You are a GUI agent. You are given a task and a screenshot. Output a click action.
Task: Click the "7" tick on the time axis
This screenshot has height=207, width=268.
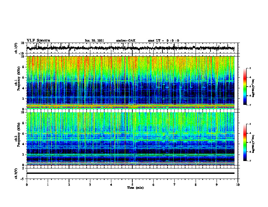(175, 185)
